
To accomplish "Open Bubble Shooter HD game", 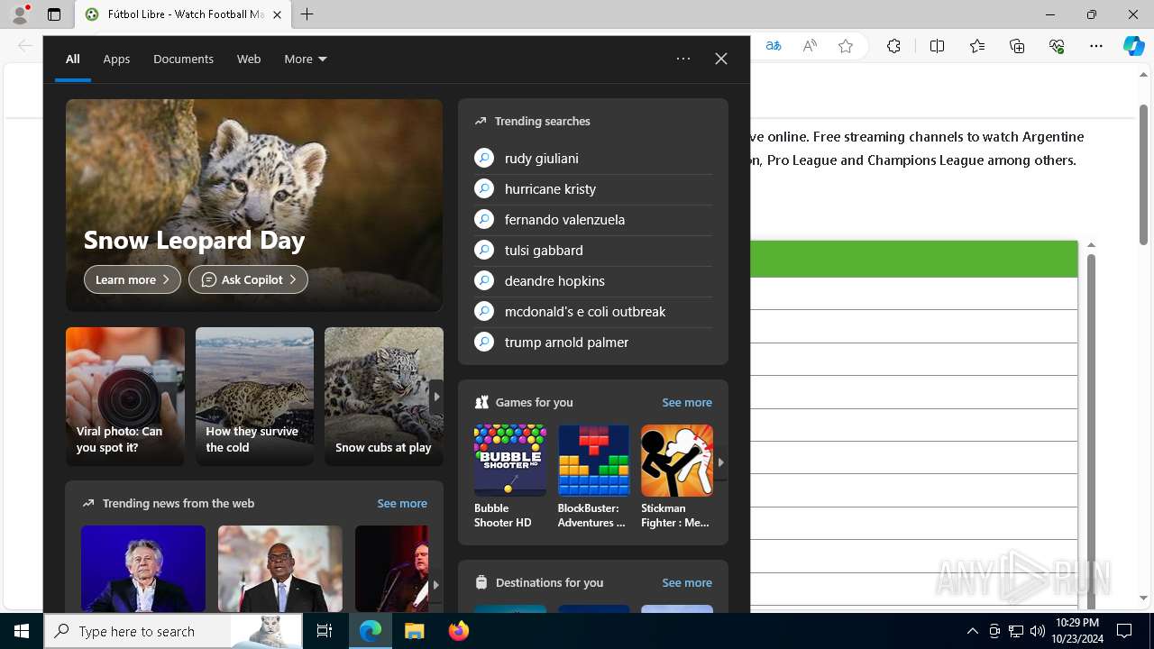I will (x=509, y=477).
